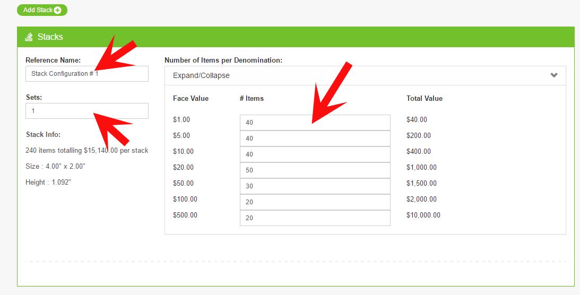Select the Sets input field

(x=87, y=111)
